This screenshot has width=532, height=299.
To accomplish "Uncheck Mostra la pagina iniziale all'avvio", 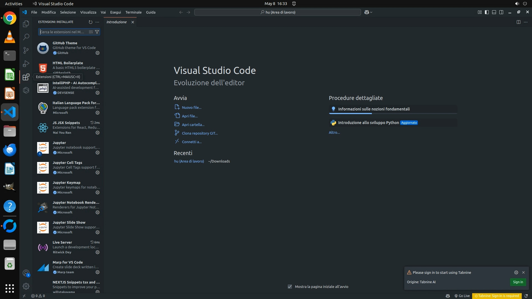I will pos(290,287).
